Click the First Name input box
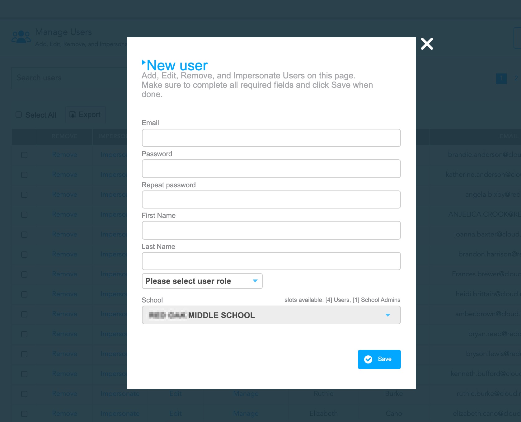521x422 pixels. (x=271, y=230)
